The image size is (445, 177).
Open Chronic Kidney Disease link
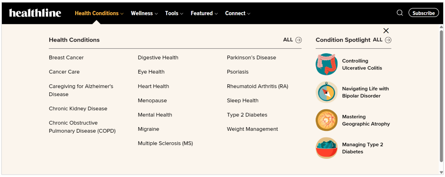pyautogui.click(x=78, y=109)
